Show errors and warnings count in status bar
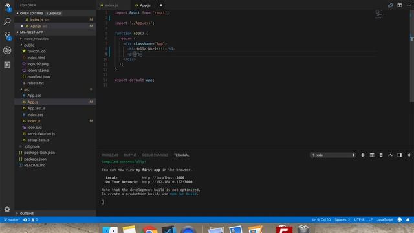This screenshot has height=233, width=414. (x=30, y=220)
